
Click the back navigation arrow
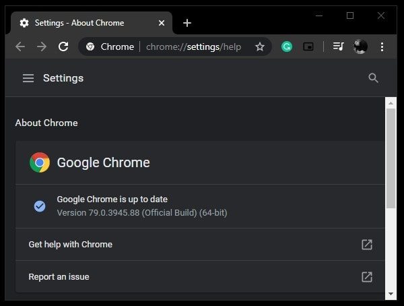[x=20, y=47]
